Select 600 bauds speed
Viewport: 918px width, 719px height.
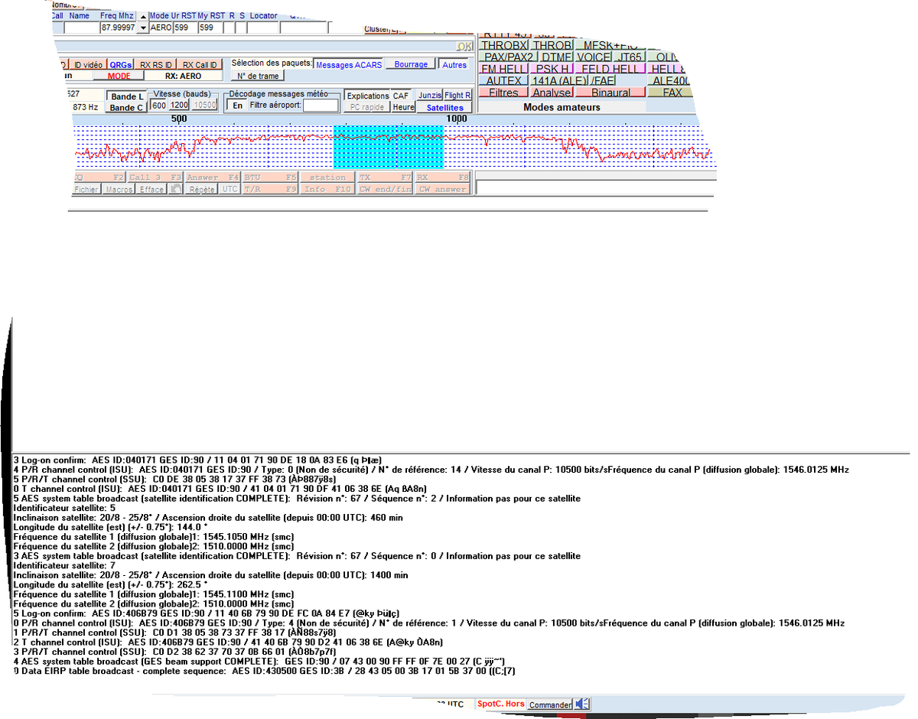(x=158, y=105)
